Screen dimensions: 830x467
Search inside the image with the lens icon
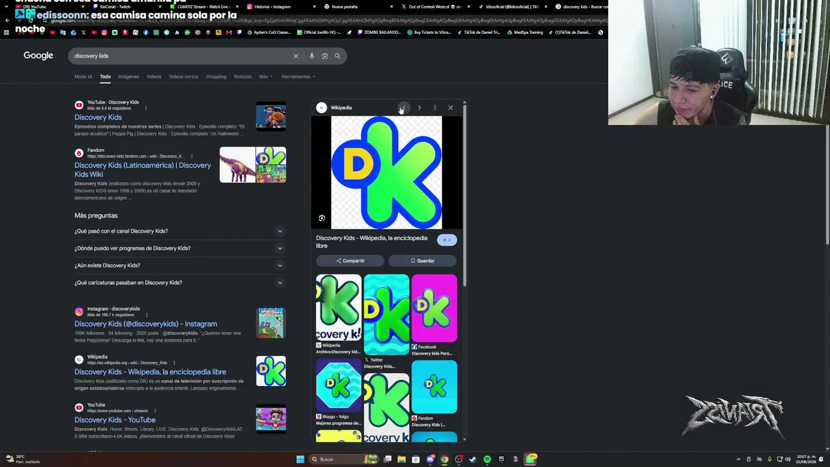click(322, 219)
